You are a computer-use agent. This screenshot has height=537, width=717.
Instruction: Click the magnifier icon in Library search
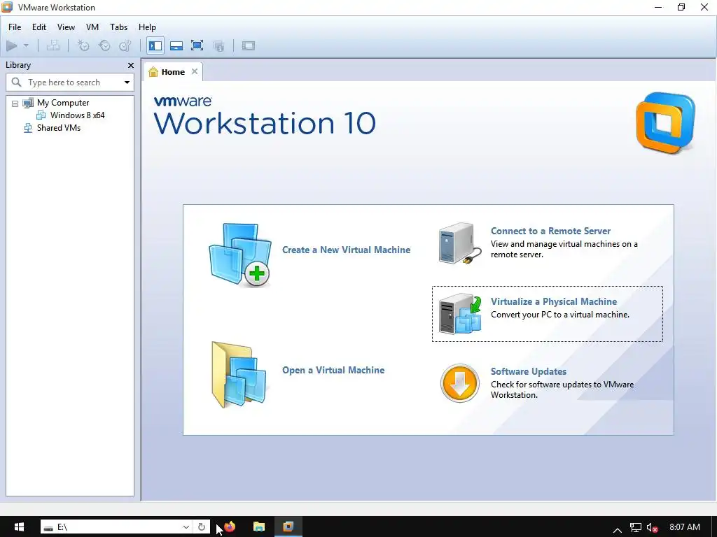(x=17, y=83)
